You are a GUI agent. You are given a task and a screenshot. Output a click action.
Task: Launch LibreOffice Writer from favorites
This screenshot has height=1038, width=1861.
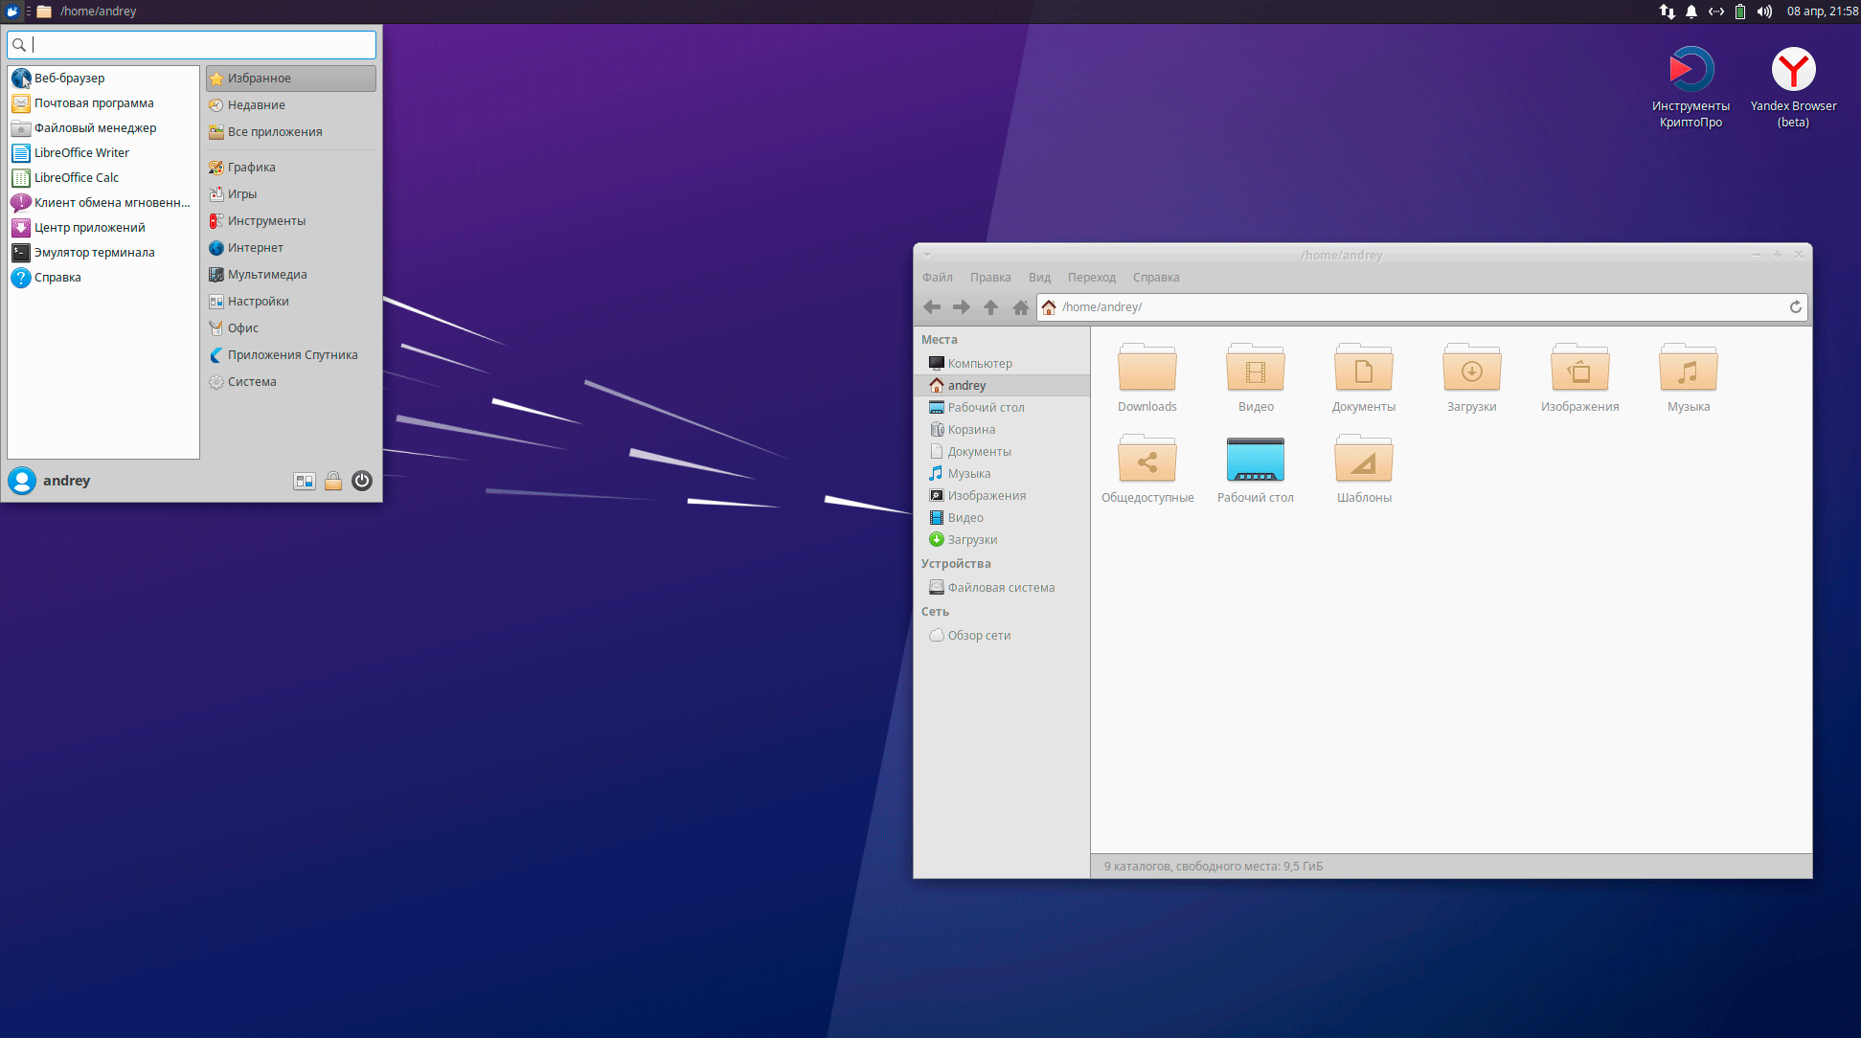click(81, 153)
